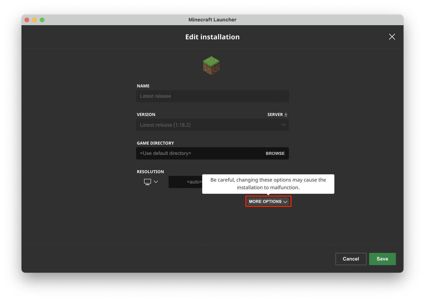Open the Latest release version dropdown
This screenshot has height=301, width=425.
click(x=212, y=125)
